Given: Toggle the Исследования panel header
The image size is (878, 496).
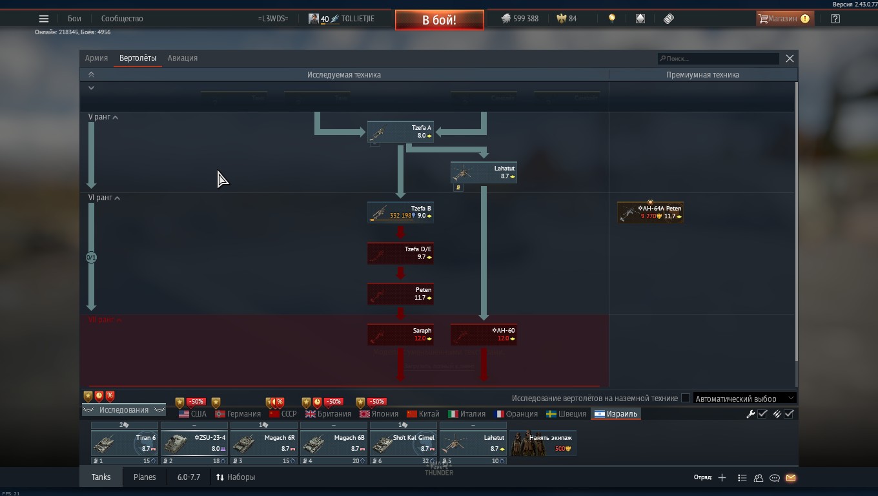Looking at the screenshot, I should click(123, 410).
